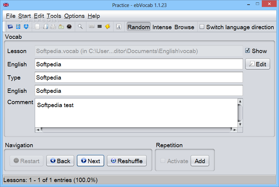Image resolution: width=279 pixels, height=187 pixels.
Task: Enable Switch language direction checkbox
Action: pos(202,27)
